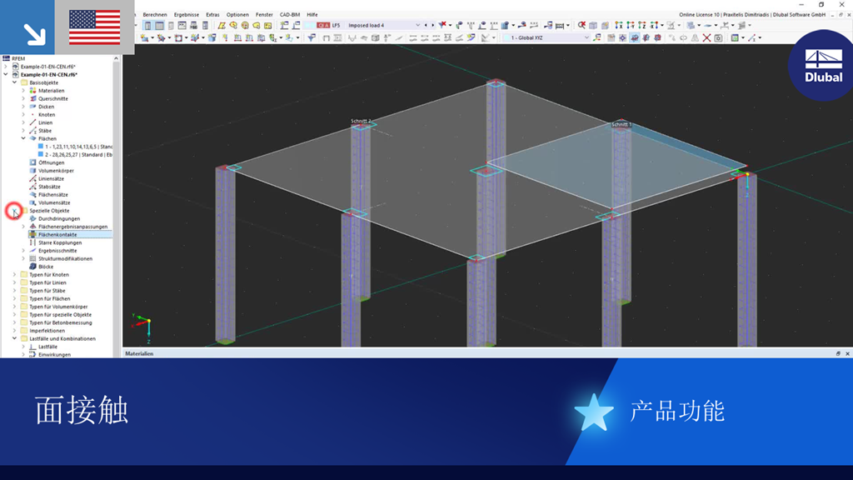Close the Materialien table panel
Image resolution: width=853 pixels, height=480 pixels.
(x=847, y=353)
